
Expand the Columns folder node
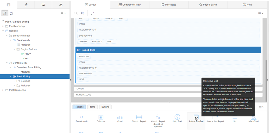pos(14,81)
